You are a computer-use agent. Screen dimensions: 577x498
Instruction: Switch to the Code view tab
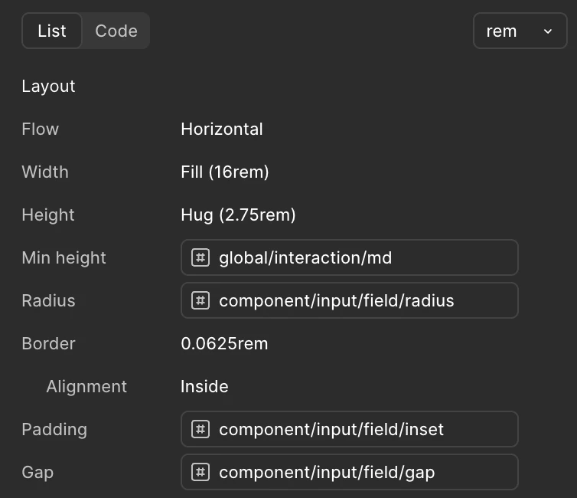pos(116,31)
